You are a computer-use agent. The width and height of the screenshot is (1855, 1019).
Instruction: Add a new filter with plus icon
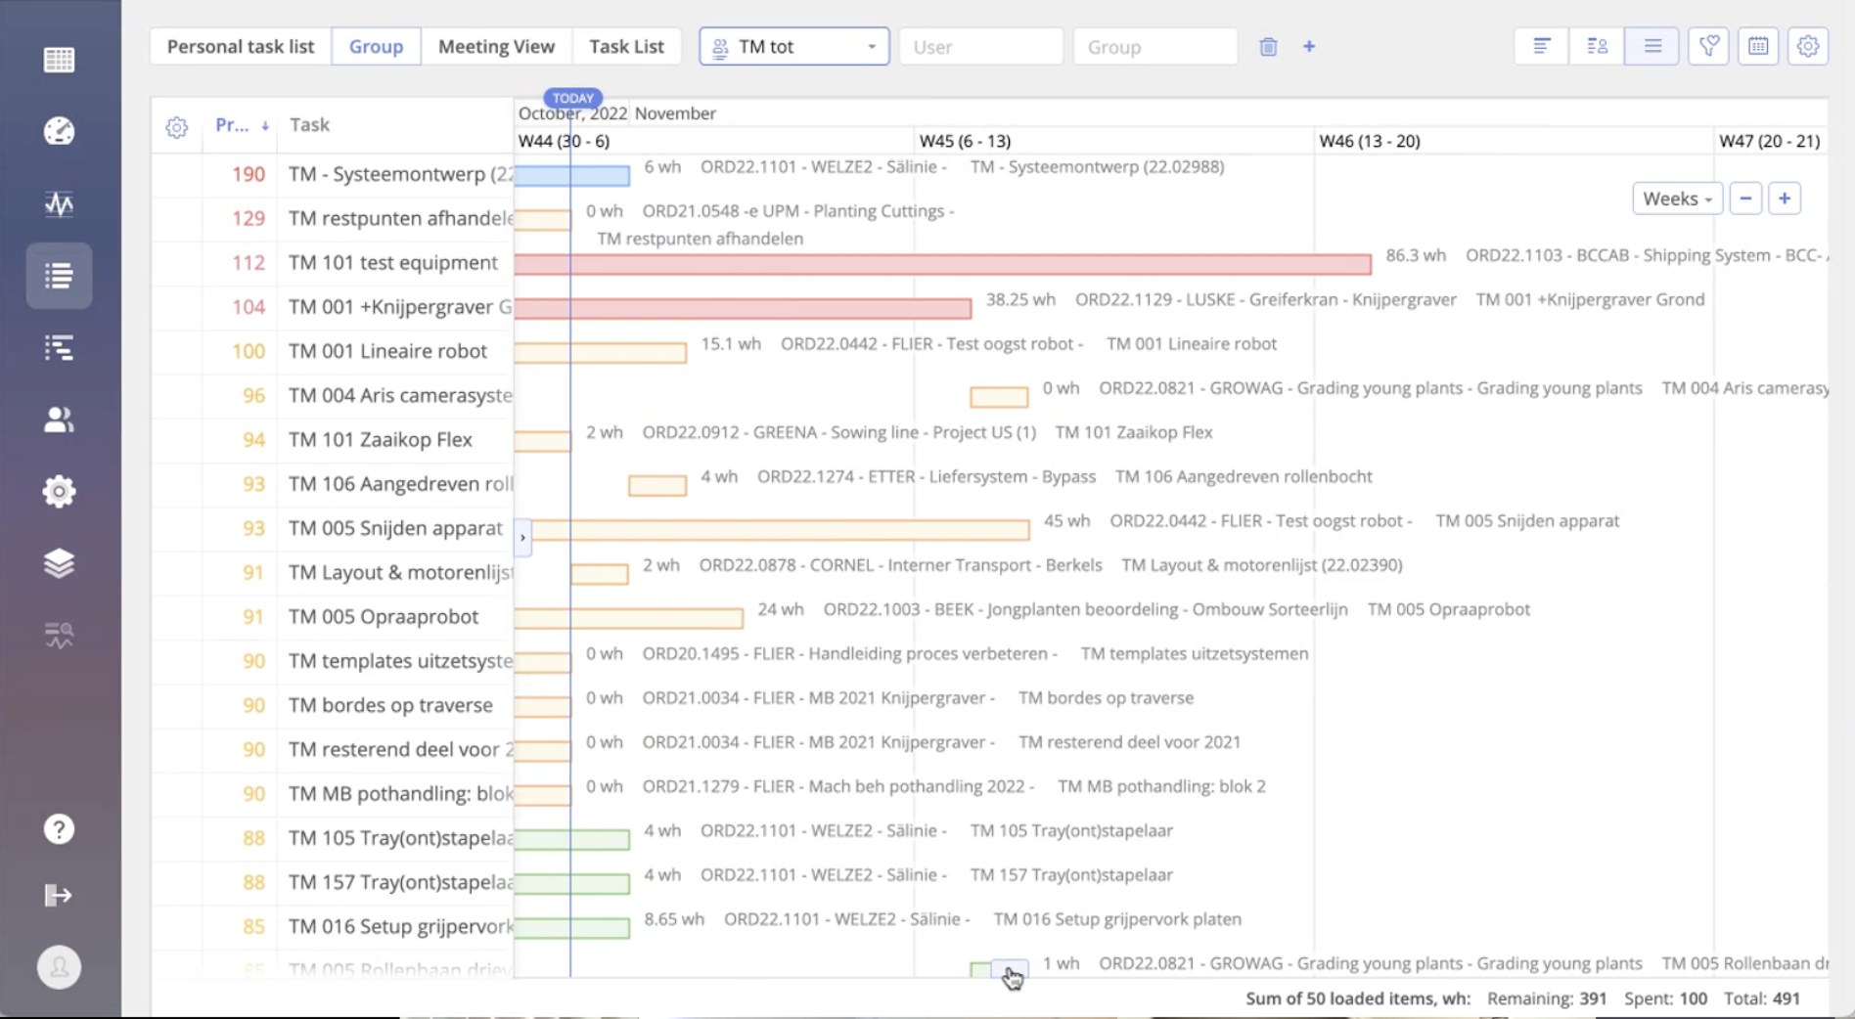1309,47
